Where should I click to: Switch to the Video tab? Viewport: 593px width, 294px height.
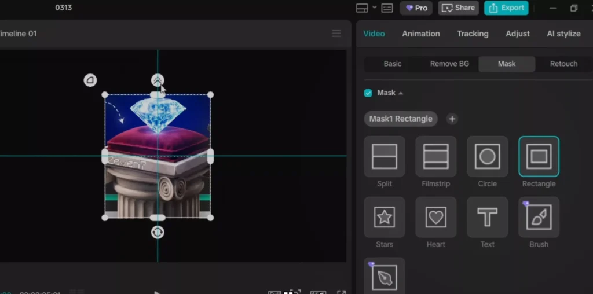(374, 34)
